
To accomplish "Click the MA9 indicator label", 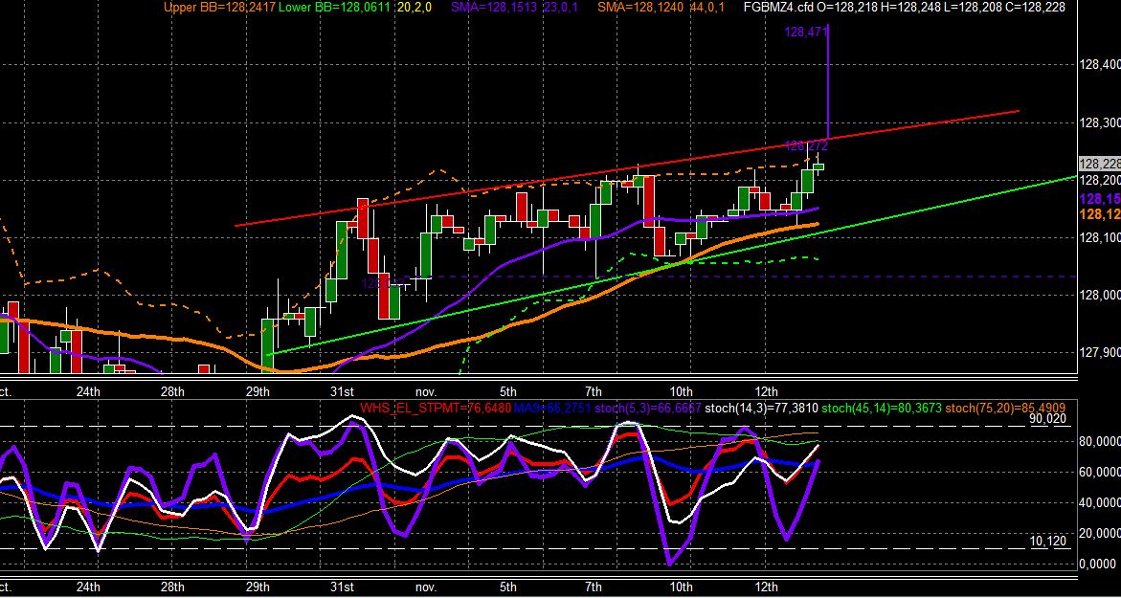I will click(551, 409).
